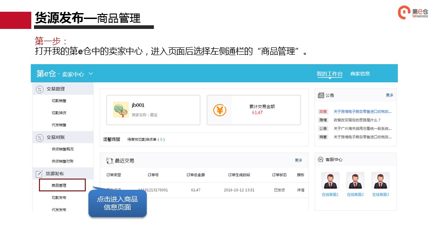Open the 政策 announcement link
Screen dimensions: 435x244
[362, 112]
